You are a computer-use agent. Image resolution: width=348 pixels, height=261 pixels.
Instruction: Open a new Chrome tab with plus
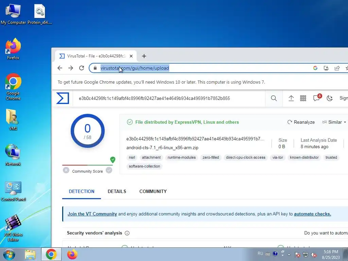[144, 56]
